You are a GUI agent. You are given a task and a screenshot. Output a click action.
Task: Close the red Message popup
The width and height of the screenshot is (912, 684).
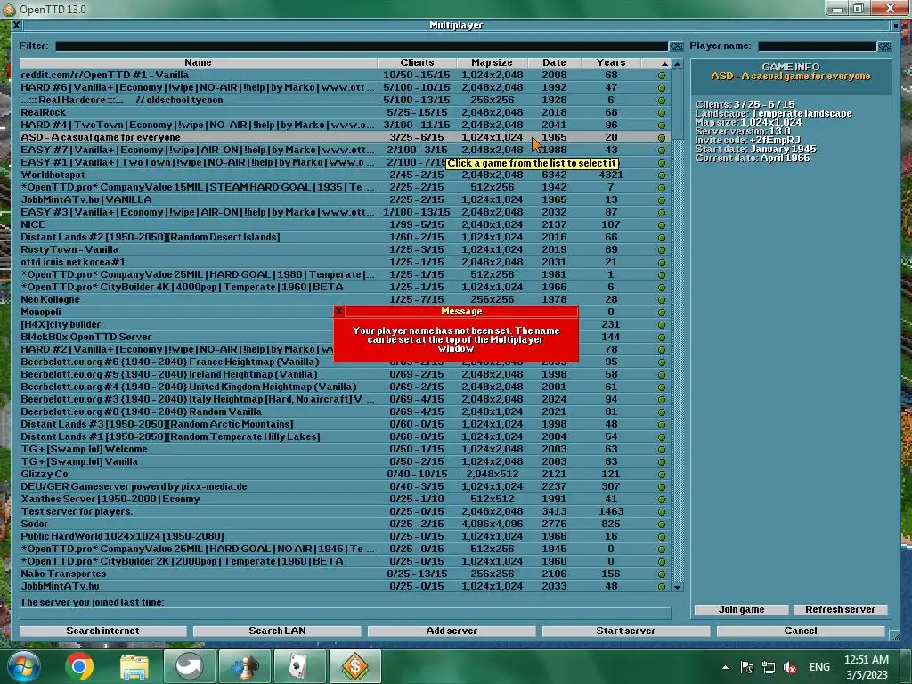point(338,311)
